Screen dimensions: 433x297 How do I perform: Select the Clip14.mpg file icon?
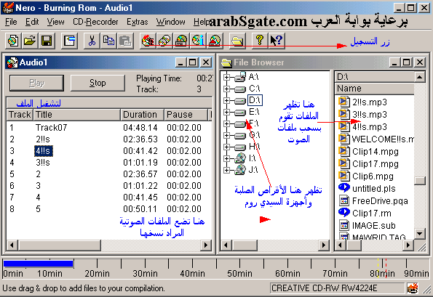(343, 151)
